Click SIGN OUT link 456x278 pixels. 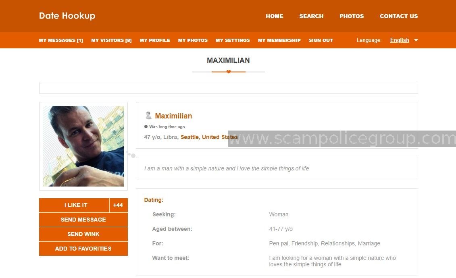coord(321,40)
